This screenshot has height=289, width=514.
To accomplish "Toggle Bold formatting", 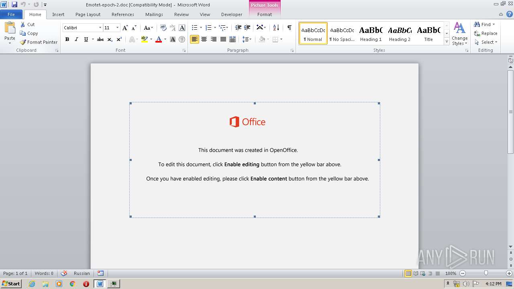I will coord(67,39).
